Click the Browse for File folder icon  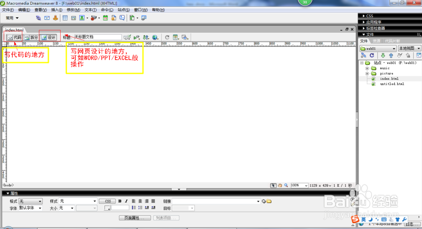pyautogui.click(x=269, y=201)
